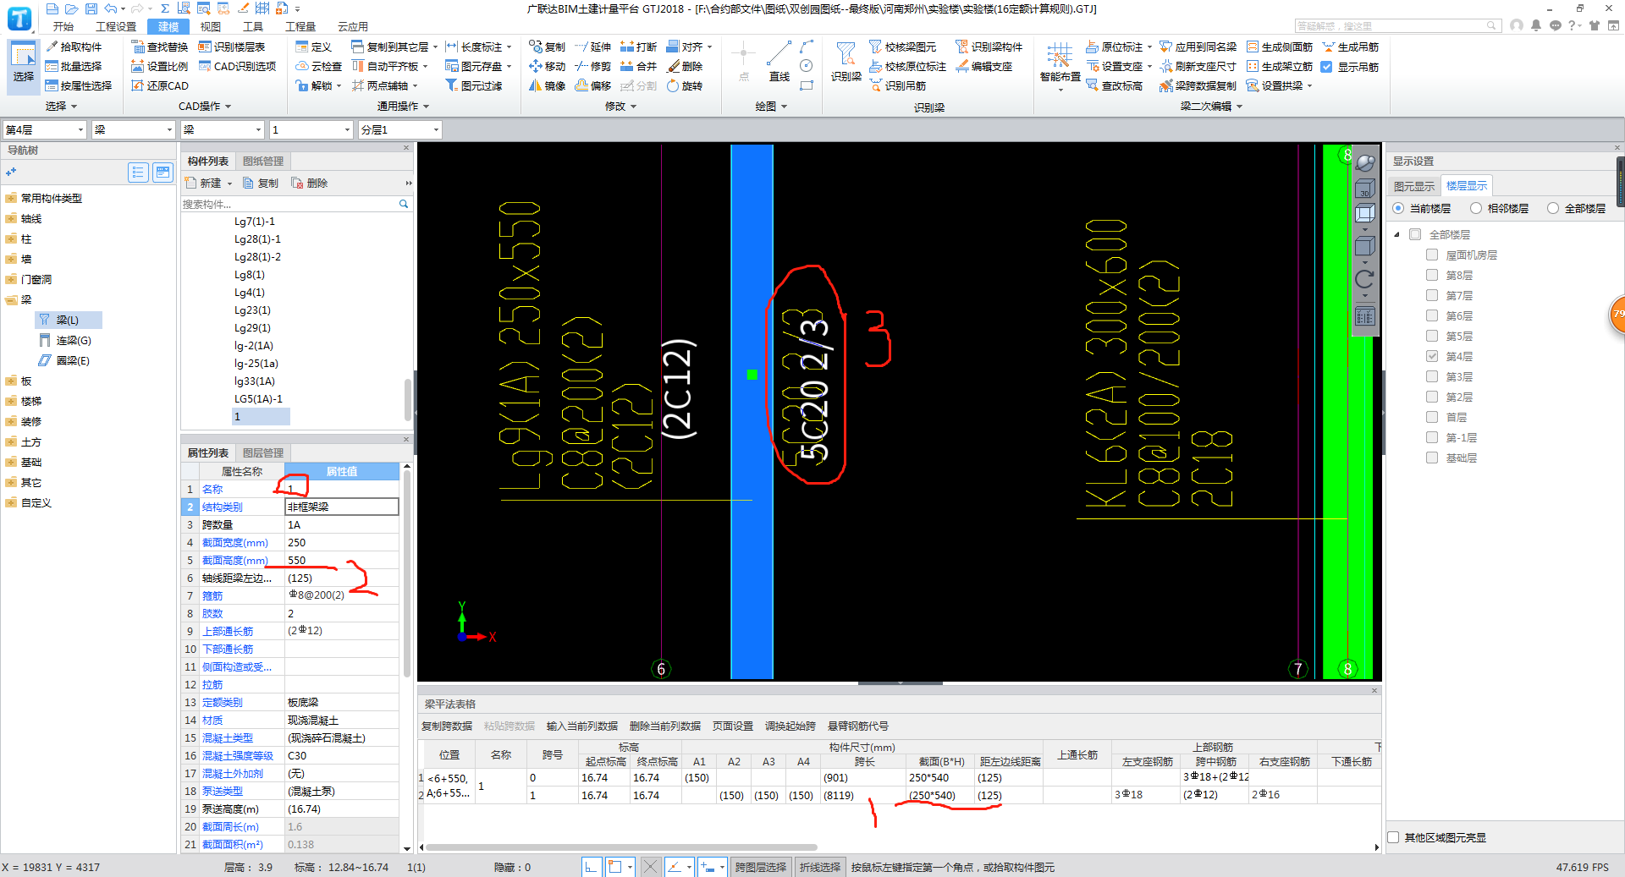
Task: Select the 旋转 rotate tool
Action: [x=685, y=85]
